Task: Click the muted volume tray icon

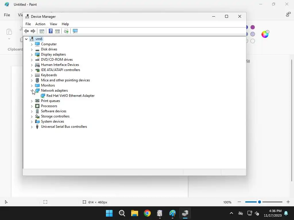Action: point(257,213)
